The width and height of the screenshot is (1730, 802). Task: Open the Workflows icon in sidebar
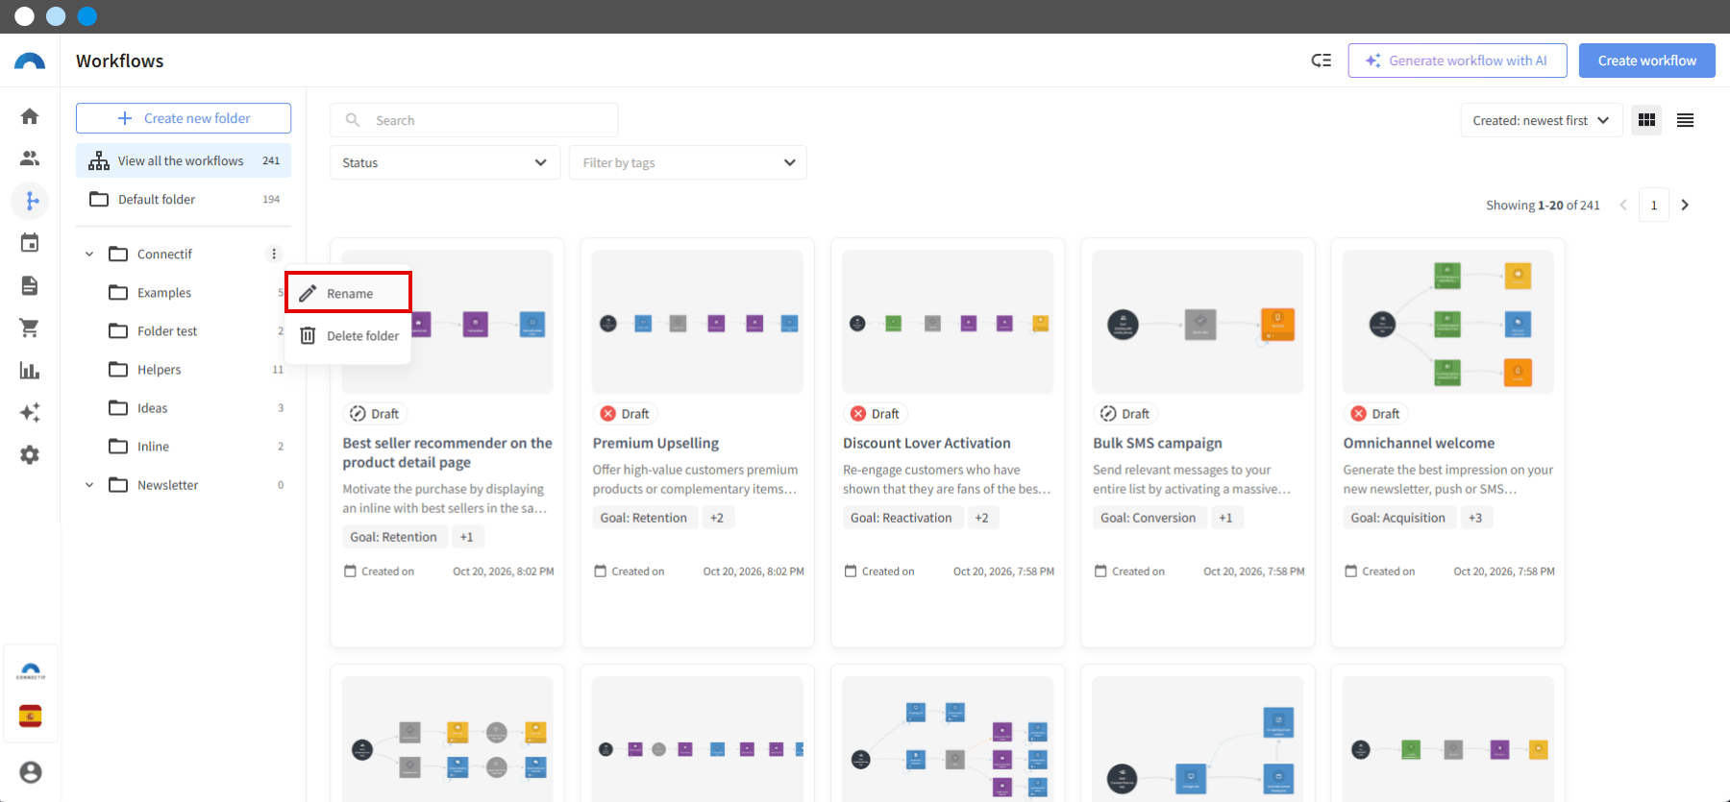(x=30, y=201)
